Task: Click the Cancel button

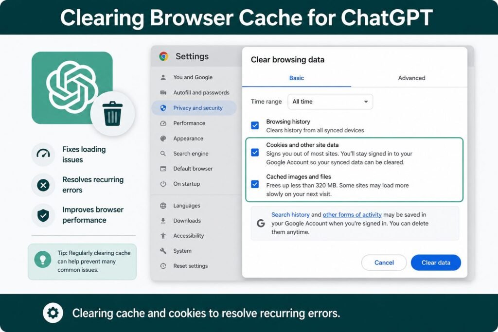Action: [384, 262]
